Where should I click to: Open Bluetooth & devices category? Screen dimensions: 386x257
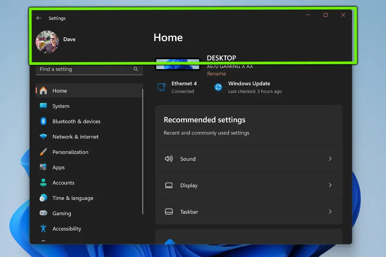click(89, 121)
